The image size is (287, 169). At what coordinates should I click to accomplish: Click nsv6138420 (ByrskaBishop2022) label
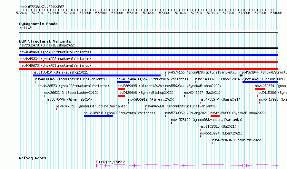pos(61,72)
